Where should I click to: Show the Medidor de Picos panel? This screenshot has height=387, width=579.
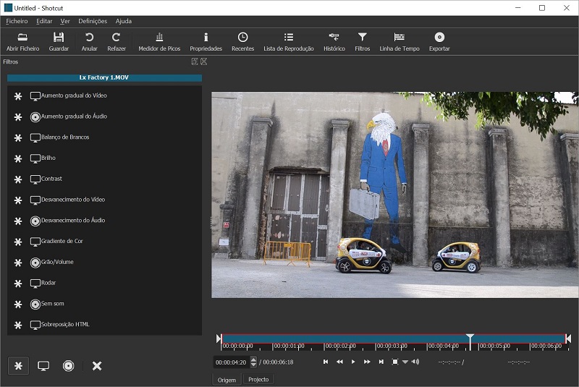159,42
